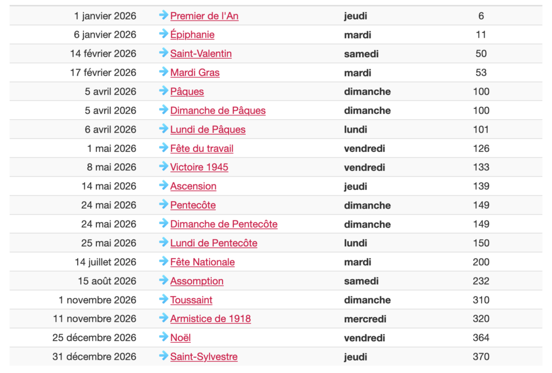Open the Armistice de 1918 link

pyautogui.click(x=210, y=319)
